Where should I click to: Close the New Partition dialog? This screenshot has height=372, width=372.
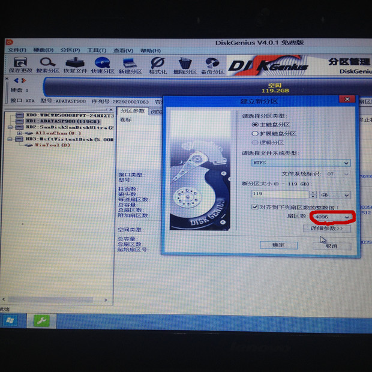coord(347,99)
